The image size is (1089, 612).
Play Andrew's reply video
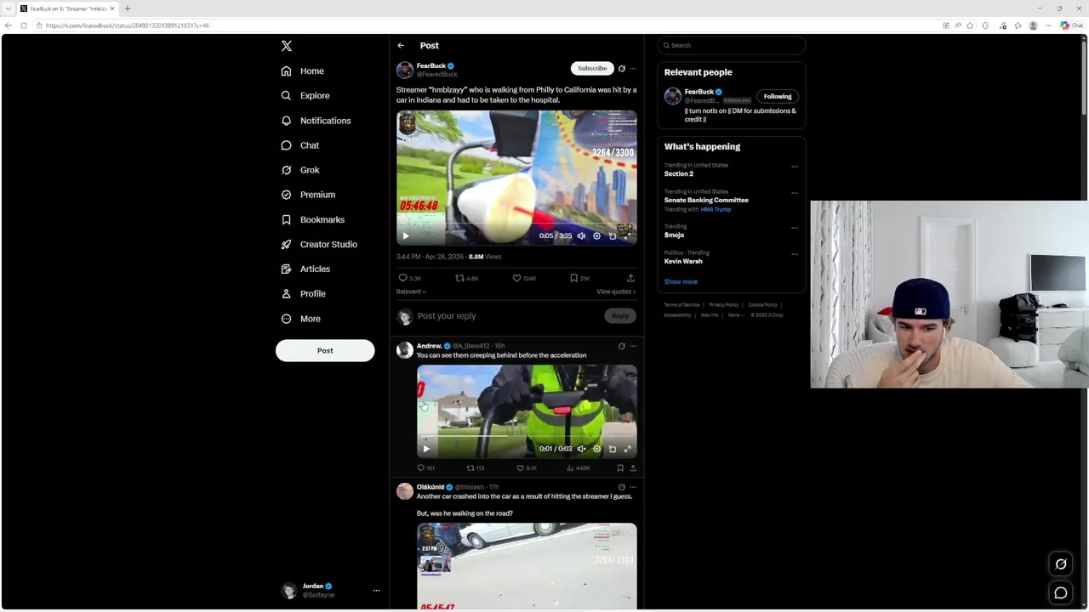(x=426, y=449)
